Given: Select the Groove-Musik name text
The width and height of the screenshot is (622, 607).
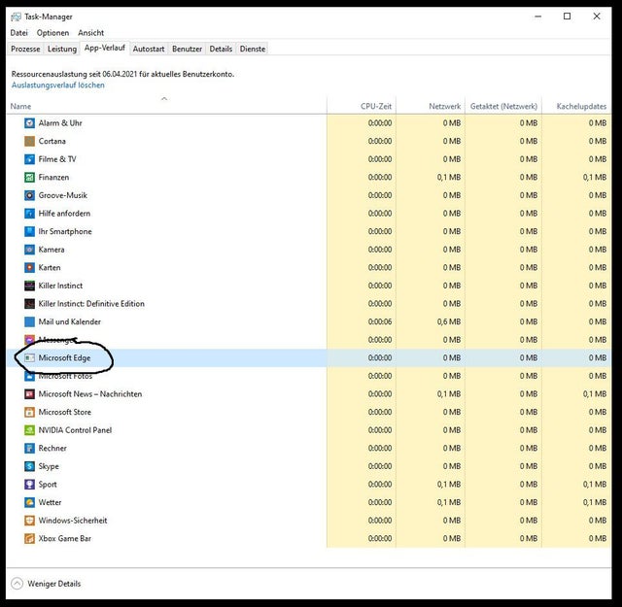Looking at the screenshot, I should [62, 195].
